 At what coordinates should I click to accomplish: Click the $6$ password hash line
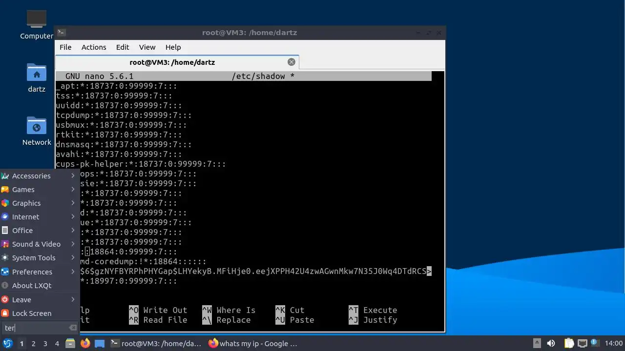[256, 271]
